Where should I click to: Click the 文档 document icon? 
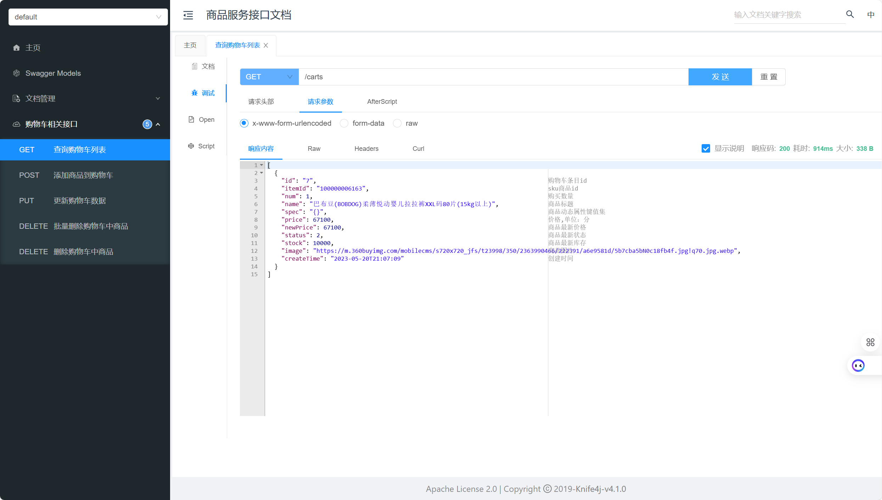coord(195,66)
